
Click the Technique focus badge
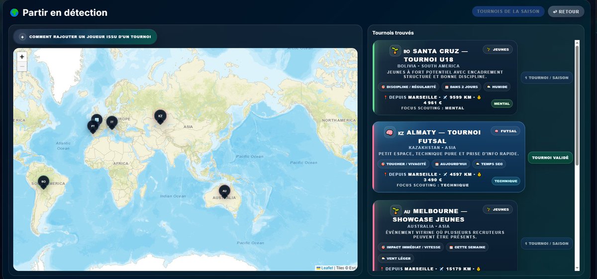[x=506, y=181]
